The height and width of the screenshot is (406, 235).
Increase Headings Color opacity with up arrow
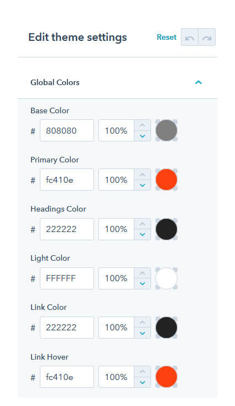coord(142,224)
